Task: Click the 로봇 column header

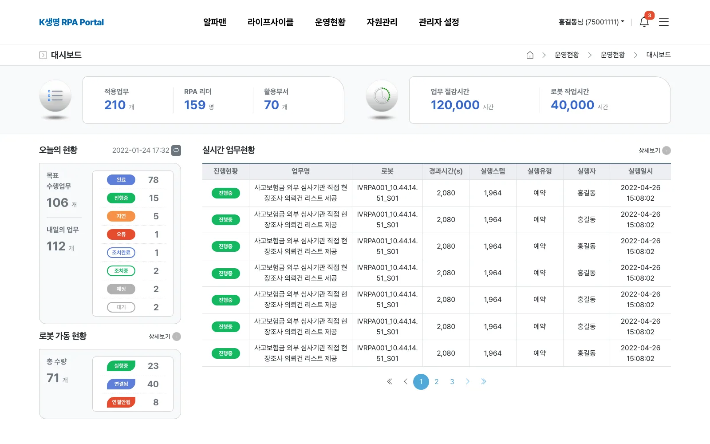Action: [x=387, y=171]
